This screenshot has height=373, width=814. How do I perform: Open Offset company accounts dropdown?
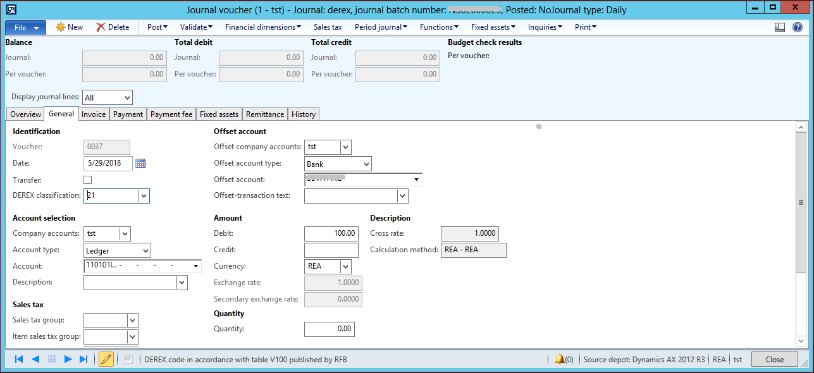point(345,147)
